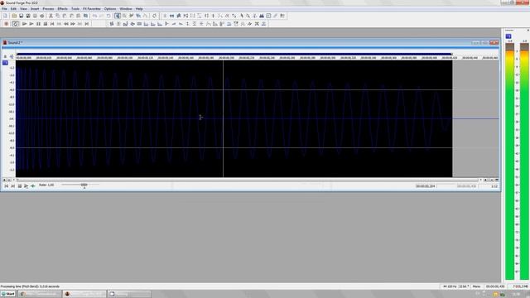Click the Cut scissors icon
The width and height of the screenshot is (530, 298).
[51, 16]
